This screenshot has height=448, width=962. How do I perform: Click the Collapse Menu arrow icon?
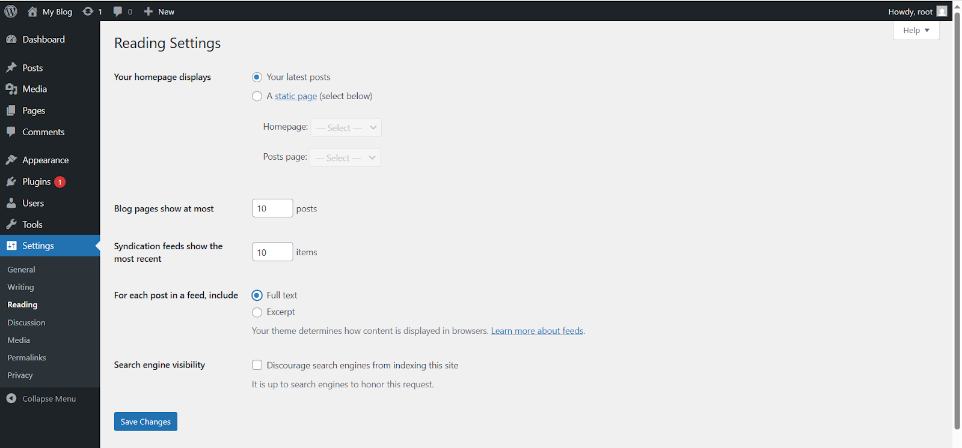[x=11, y=398]
